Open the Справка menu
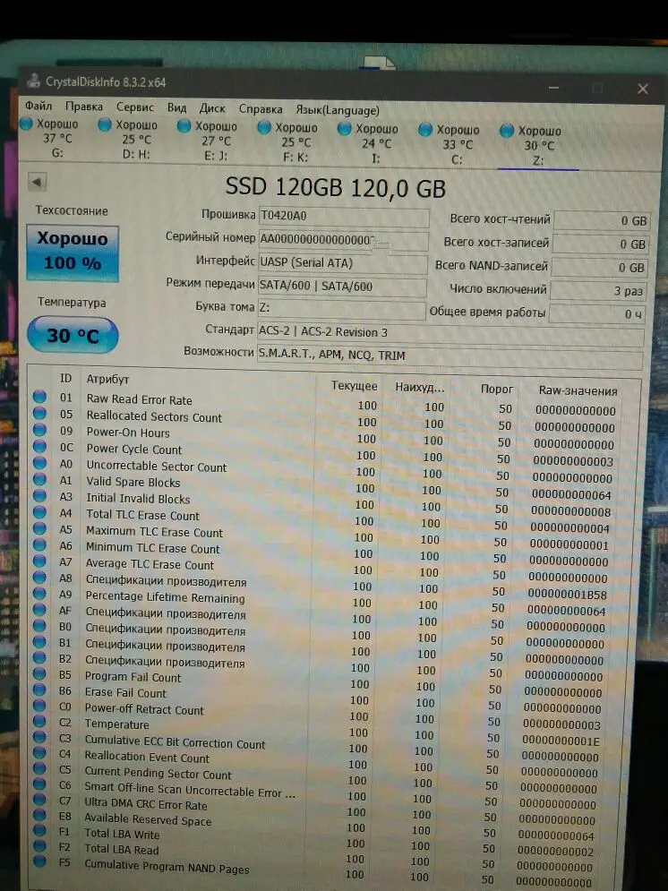Viewport: 668px width, 891px height. (261, 108)
